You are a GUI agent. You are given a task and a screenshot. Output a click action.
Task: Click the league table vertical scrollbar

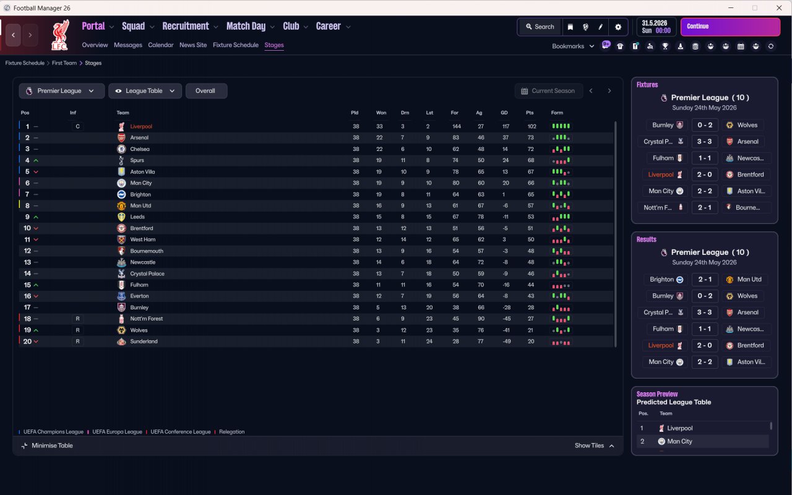[x=616, y=234]
